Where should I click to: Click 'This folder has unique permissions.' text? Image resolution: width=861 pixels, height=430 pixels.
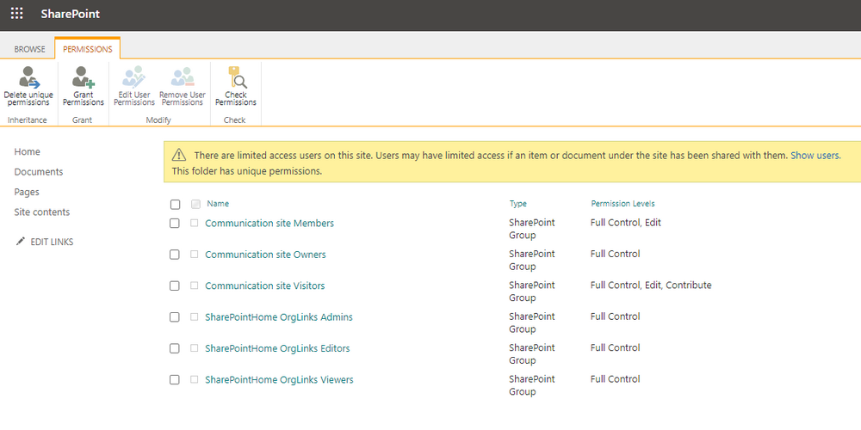pyautogui.click(x=246, y=171)
